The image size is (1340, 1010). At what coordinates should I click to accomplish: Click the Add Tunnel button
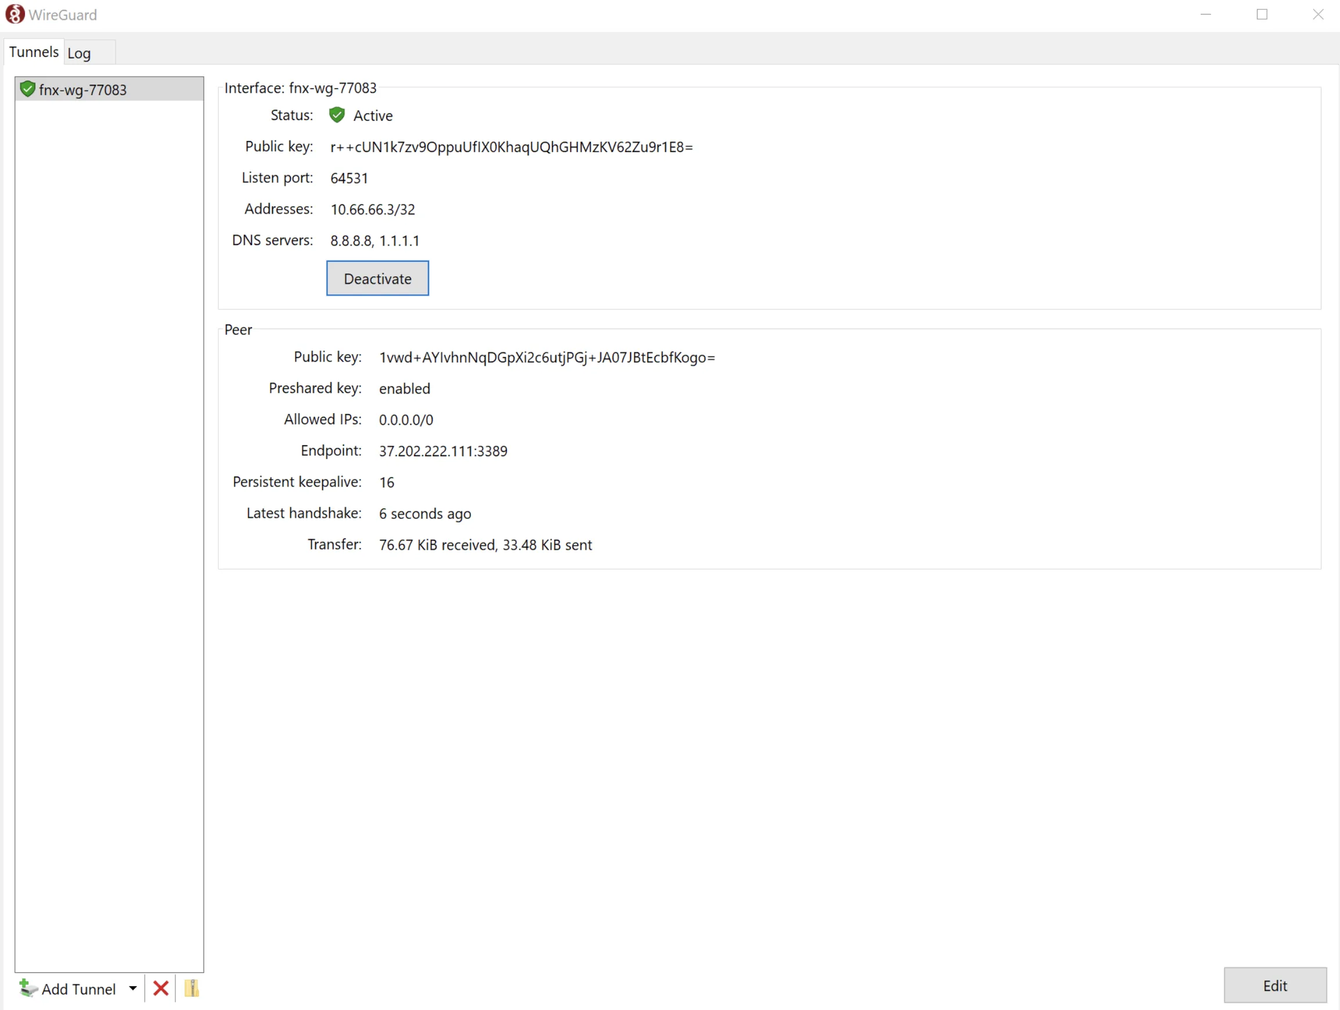coord(67,989)
